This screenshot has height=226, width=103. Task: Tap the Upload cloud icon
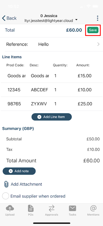pos(10,208)
